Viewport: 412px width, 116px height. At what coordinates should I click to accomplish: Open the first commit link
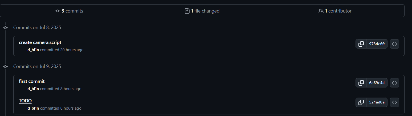32,81
